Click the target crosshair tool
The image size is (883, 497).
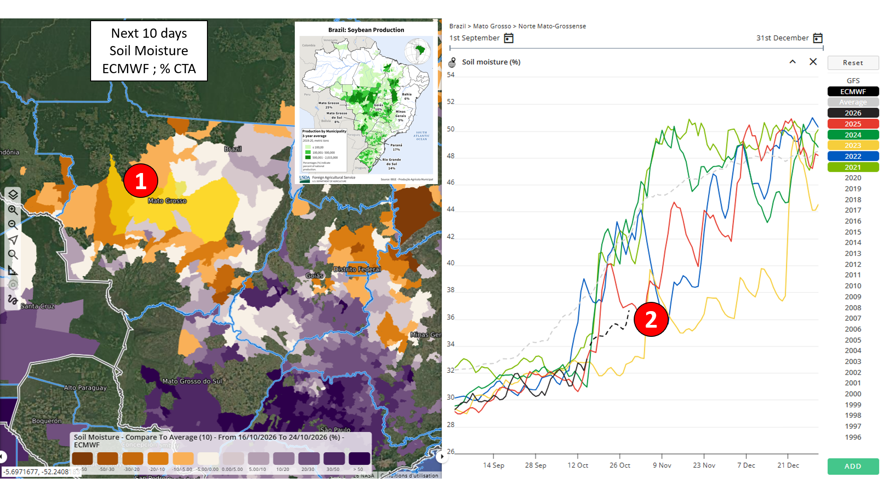(x=13, y=285)
